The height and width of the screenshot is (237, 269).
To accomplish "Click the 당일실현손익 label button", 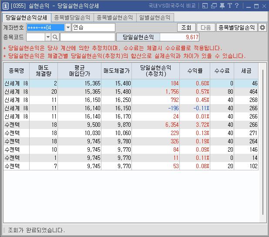I will pos(138,37).
